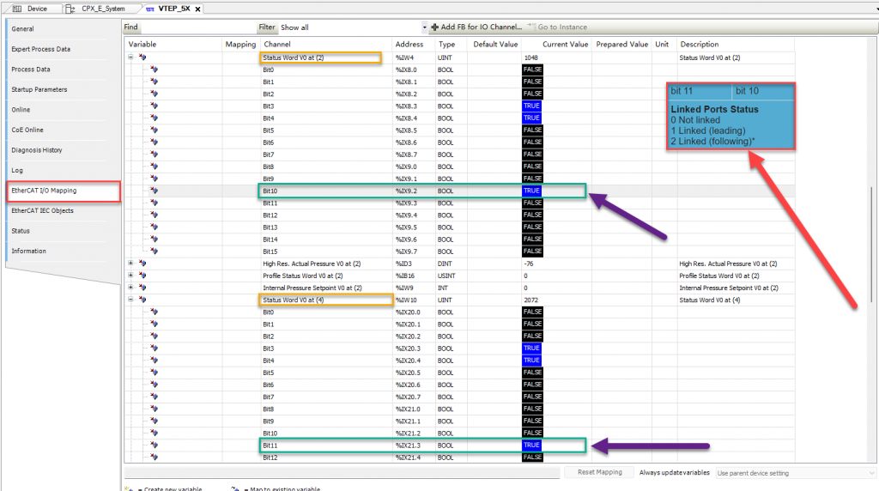Open Diagnosis History page
The height and width of the screenshot is (491, 879).
(x=37, y=149)
